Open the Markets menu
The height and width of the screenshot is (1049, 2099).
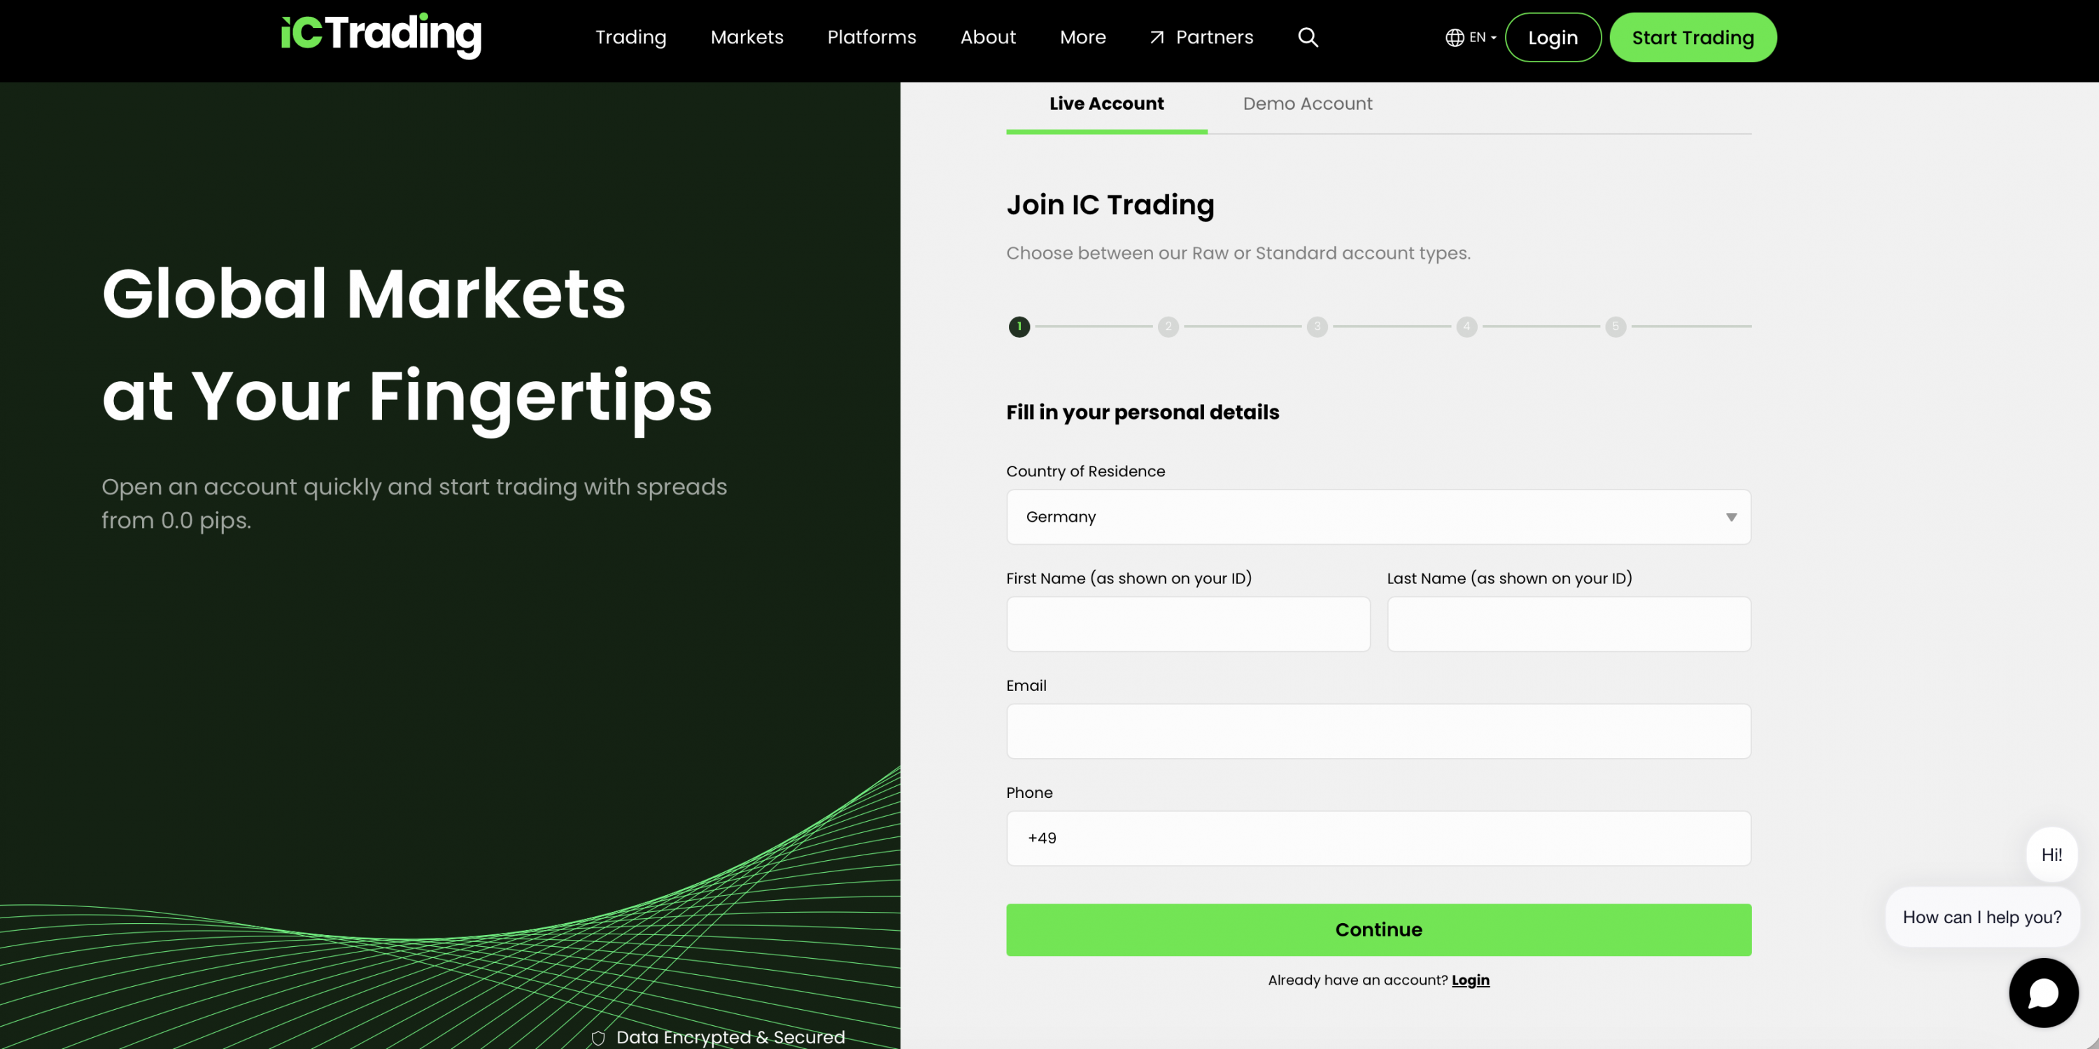747,38
